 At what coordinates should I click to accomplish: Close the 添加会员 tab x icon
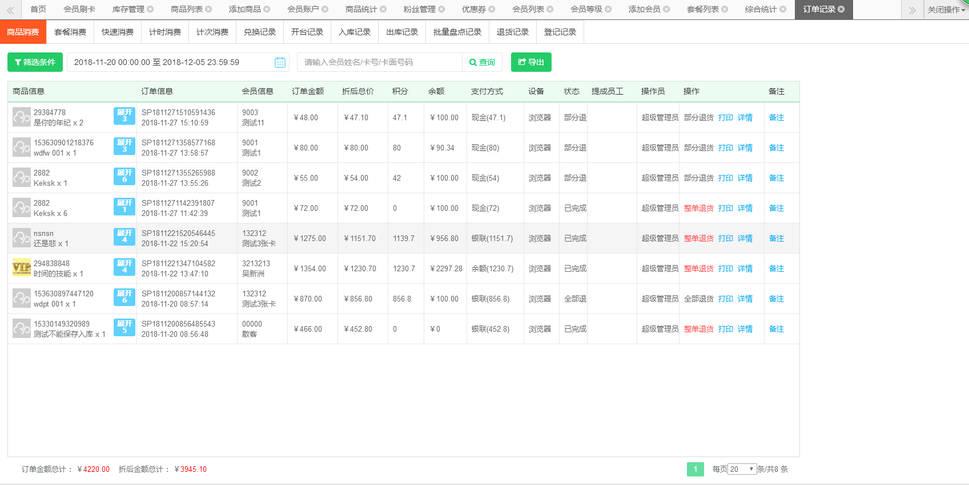click(666, 9)
